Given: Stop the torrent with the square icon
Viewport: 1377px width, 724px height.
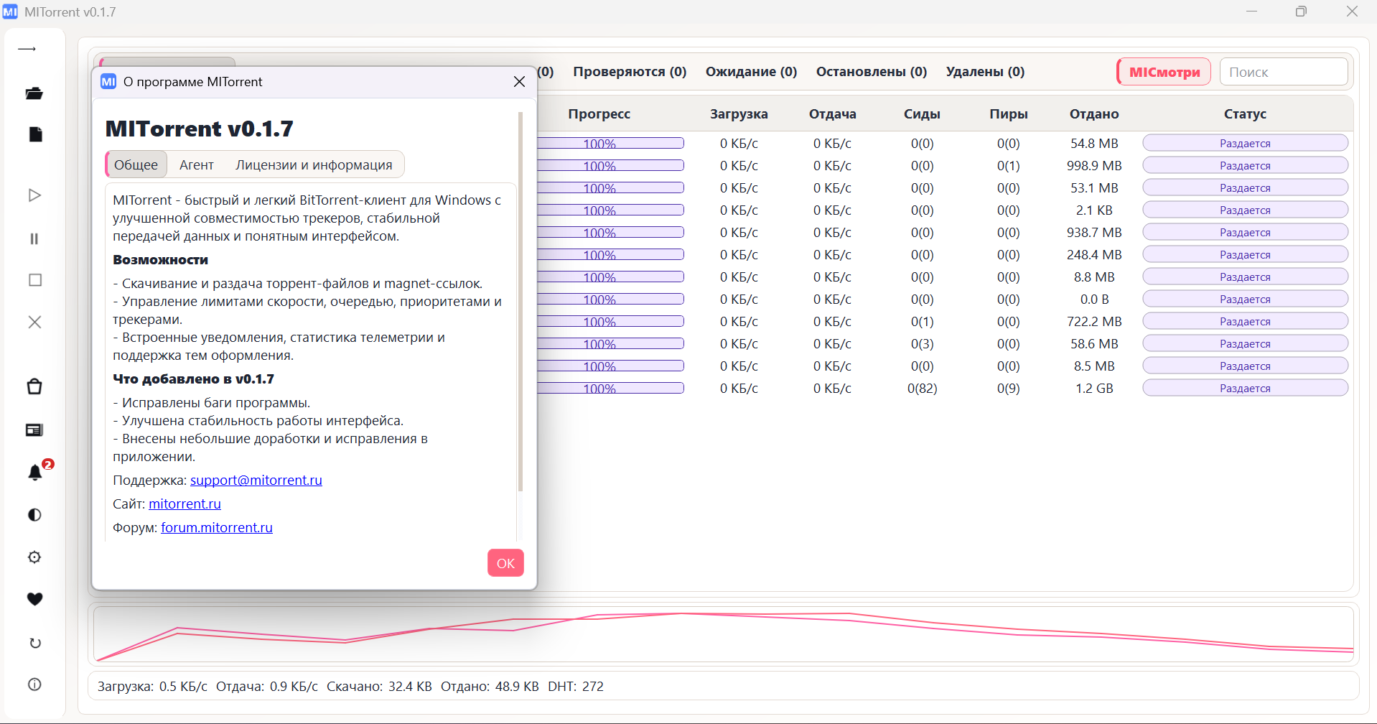Looking at the screenshot, I should [35, 280].
